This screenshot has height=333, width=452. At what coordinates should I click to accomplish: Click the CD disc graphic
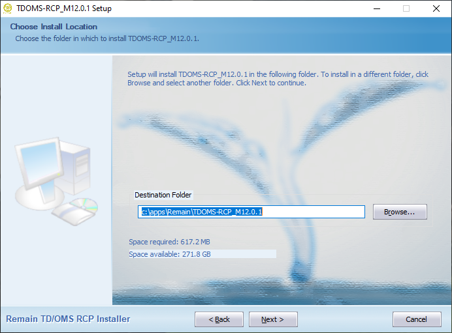coord(84,206)
